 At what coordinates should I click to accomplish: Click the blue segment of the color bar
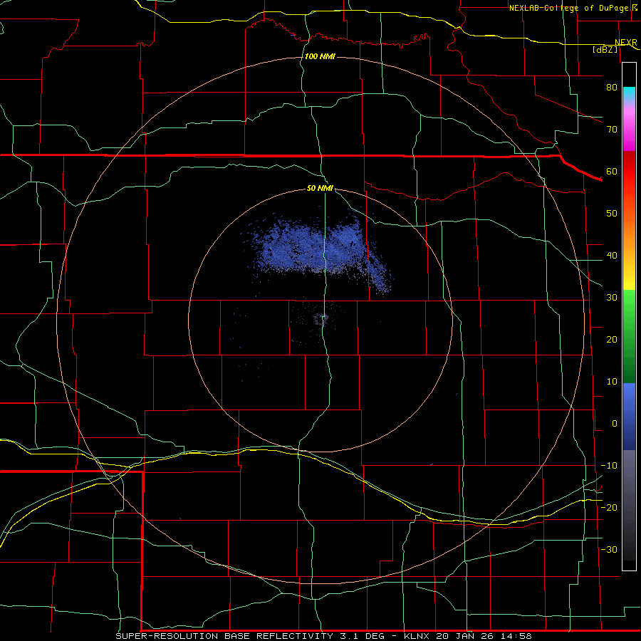(629, 417)
